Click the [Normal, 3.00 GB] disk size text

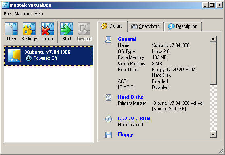point(169,109)
